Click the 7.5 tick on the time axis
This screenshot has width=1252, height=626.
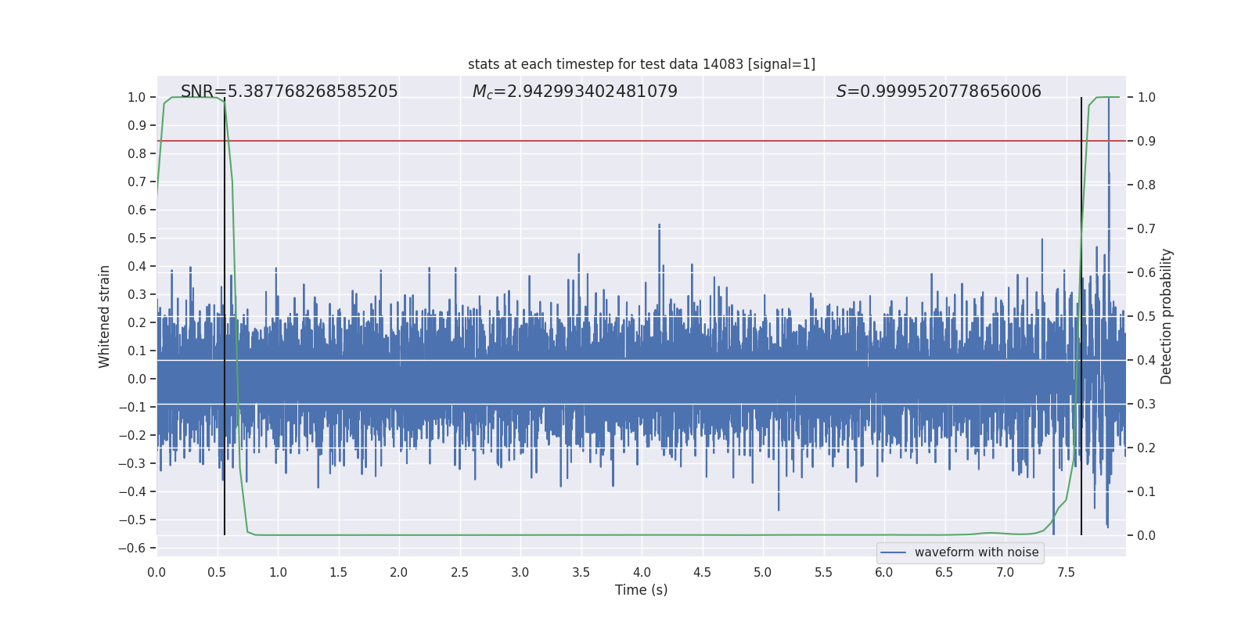pos(1066,572)
